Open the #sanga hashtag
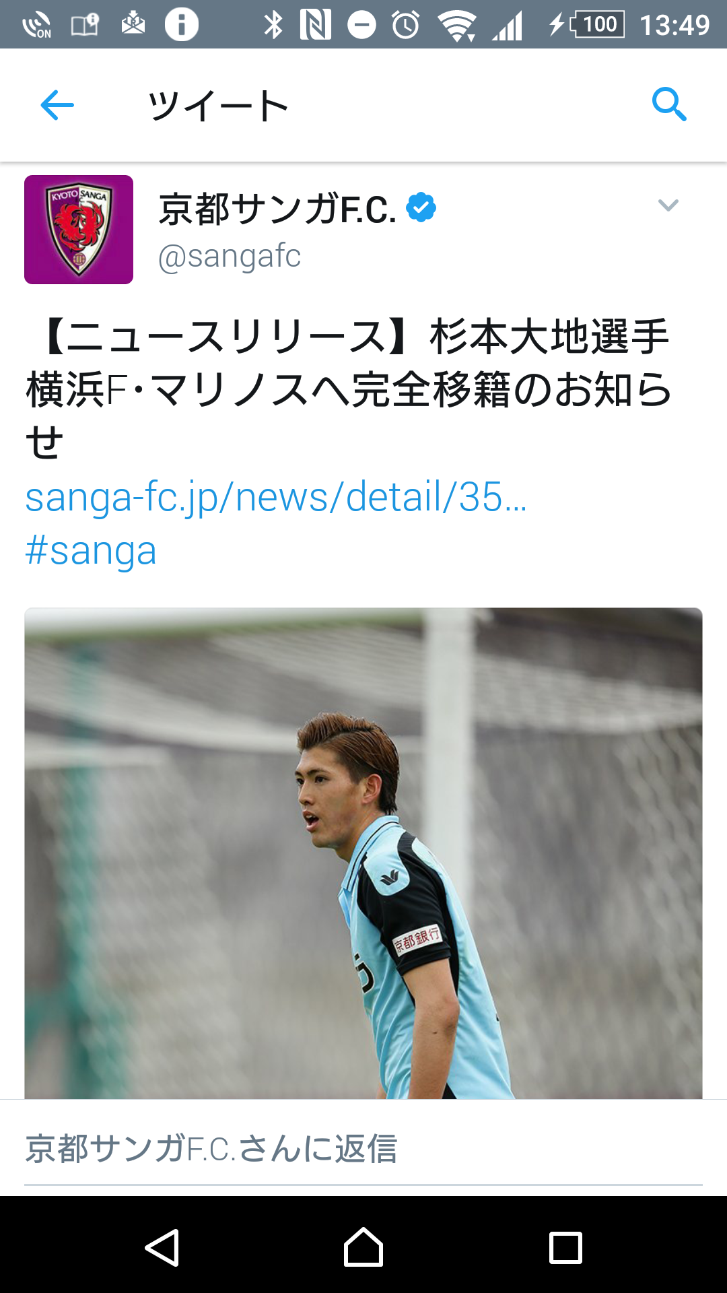 (x=91, y=551)
